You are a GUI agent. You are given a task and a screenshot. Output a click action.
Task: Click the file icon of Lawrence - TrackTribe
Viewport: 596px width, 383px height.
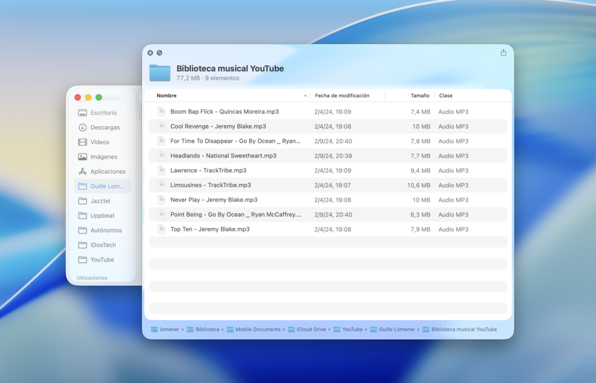pos(161,170)
